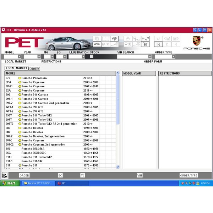
Task: Click the first tray icon left of clock
Action: point(183,183)
